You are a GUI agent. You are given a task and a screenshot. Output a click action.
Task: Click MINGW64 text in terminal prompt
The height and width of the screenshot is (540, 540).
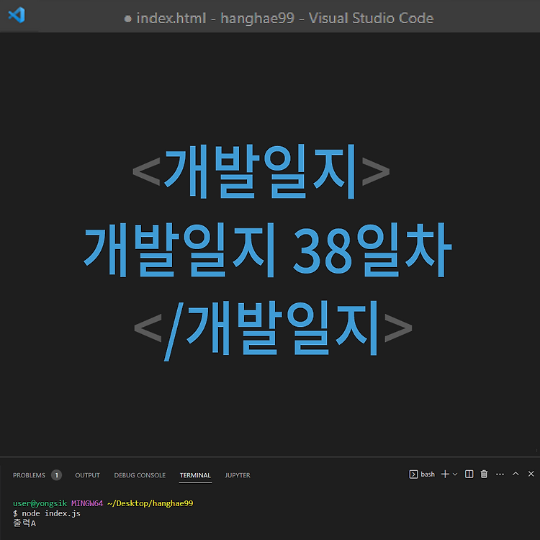tap(87, 503)
